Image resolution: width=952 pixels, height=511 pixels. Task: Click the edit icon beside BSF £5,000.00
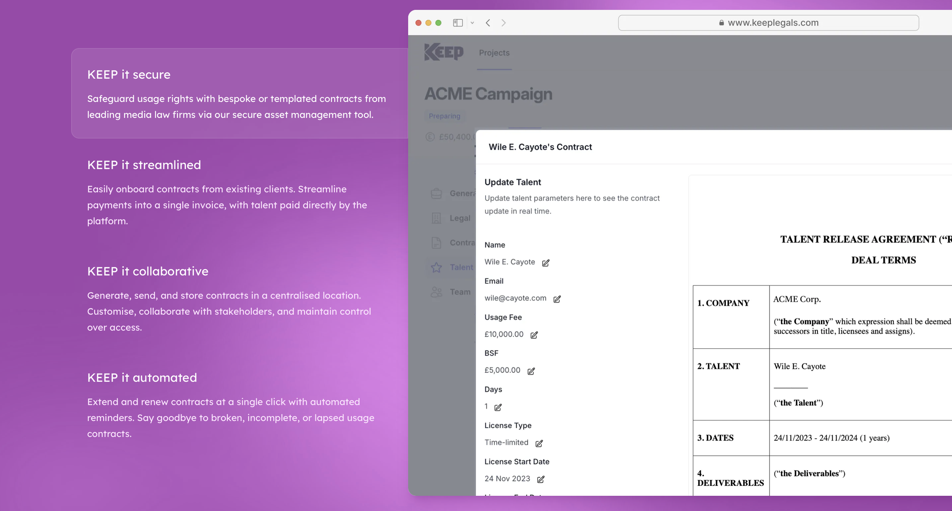[531, 371]
